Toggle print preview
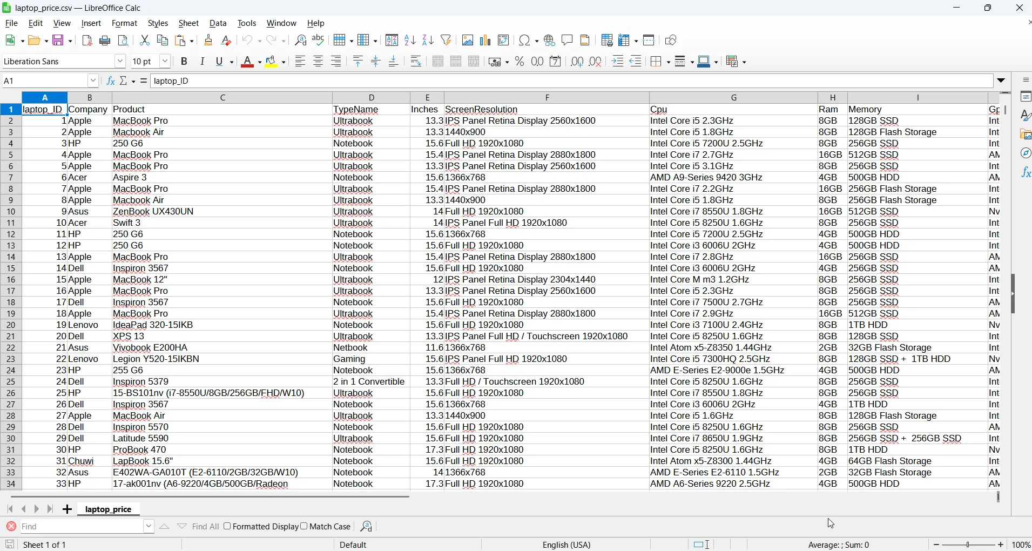 (124, 41)
